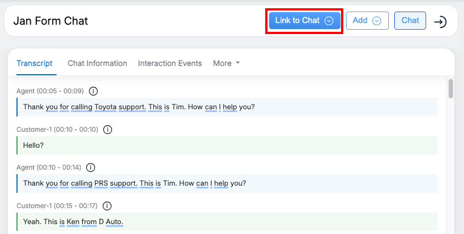Switch to the Transcript tab
Screen dimensions: 464x234
(x=35, y=63)
